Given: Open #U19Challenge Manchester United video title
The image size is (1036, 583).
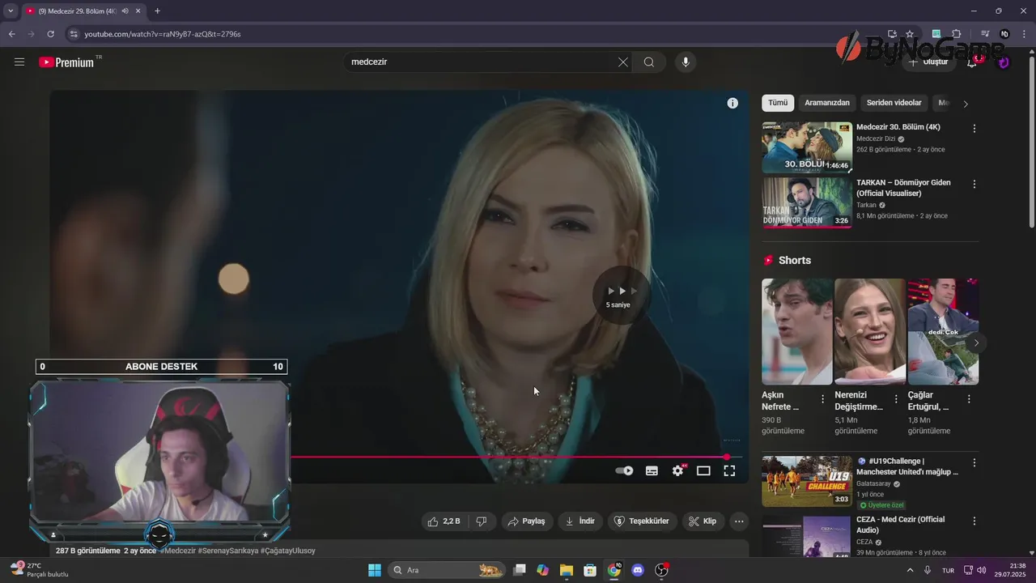Looking at the screenshot, I should (907, 466).
